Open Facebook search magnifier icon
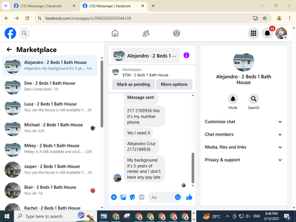 pyautogui.click(x=24, y=33)
